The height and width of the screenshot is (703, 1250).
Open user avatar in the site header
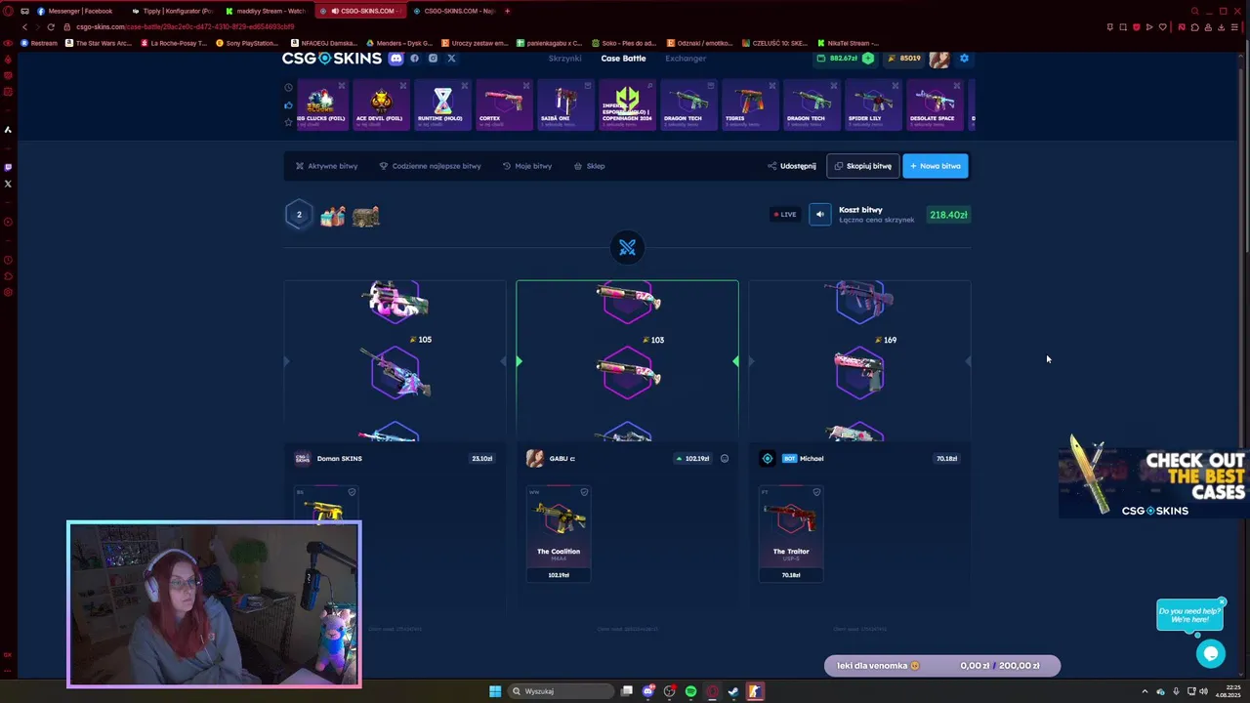coord(938,59)
